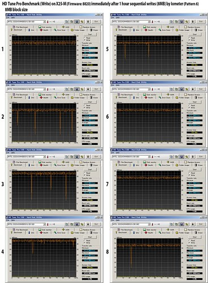Open the options icon in window 8 toolbar
This screenshot has width=208, height=283.
(x=186, y=224)
